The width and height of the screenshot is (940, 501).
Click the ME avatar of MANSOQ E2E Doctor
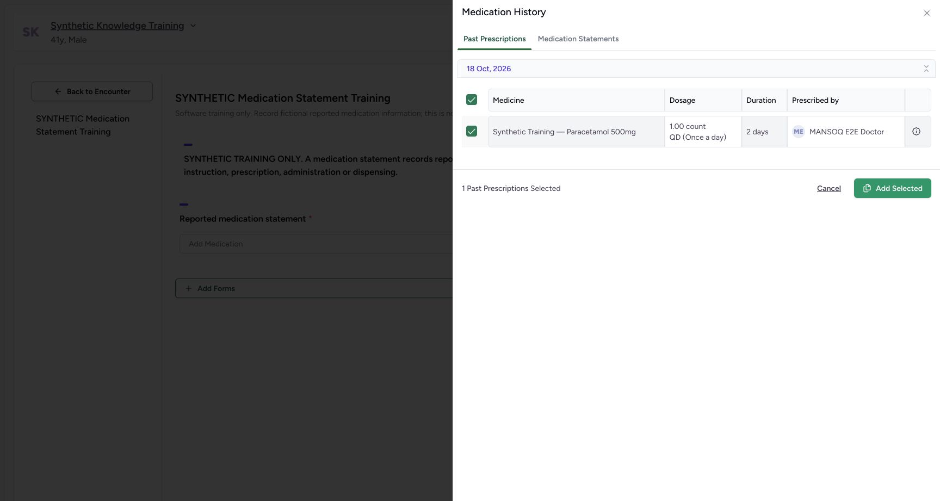pos(798,132)
